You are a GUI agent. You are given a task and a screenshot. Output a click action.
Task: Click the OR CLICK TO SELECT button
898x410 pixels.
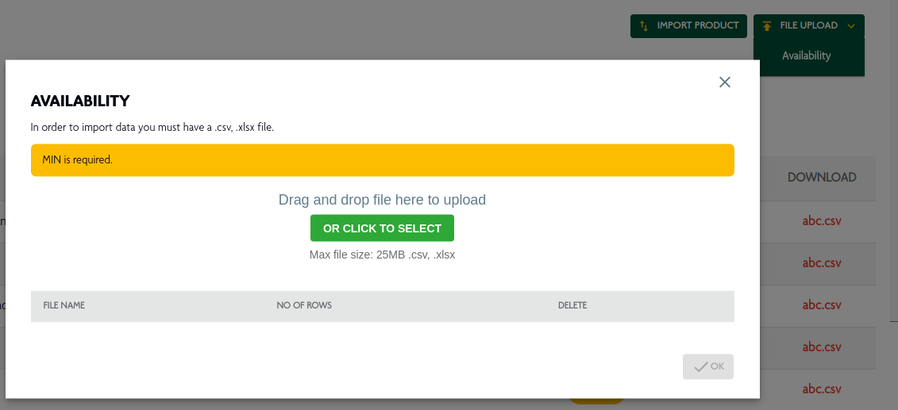point(382,228)
